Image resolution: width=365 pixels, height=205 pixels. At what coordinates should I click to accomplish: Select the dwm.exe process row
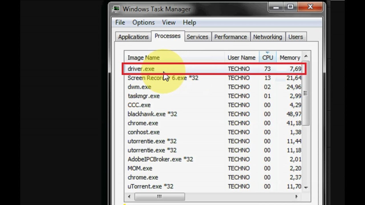213,87
